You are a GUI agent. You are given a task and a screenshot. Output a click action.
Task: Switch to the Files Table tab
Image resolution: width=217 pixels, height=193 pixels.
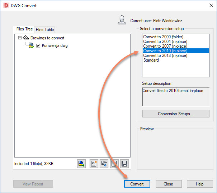point(45,30)
